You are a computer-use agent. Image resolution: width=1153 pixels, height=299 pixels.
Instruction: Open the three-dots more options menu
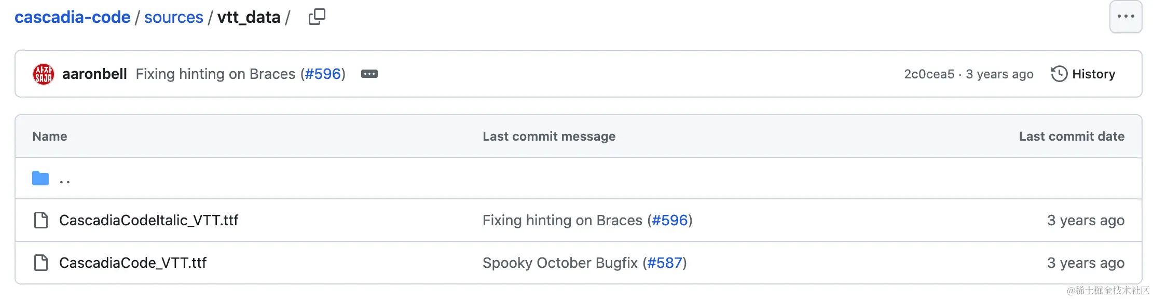click(1125, 17)
